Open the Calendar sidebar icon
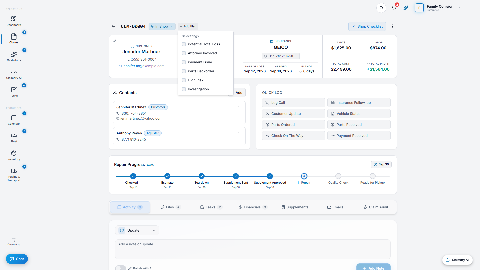The image size is (480, 270). click(x=14, y=120)
